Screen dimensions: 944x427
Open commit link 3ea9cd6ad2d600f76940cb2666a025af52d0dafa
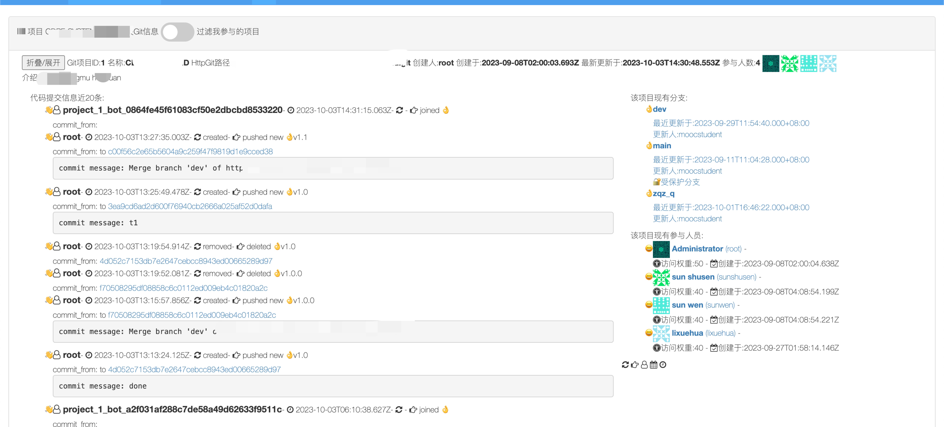pos(190,206)
